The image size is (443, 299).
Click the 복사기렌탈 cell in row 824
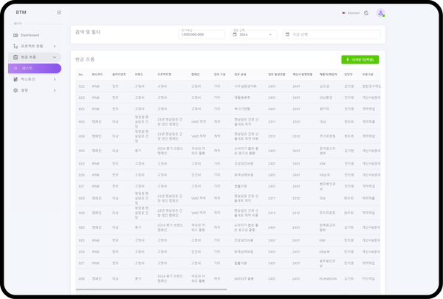tap(242, 109)
